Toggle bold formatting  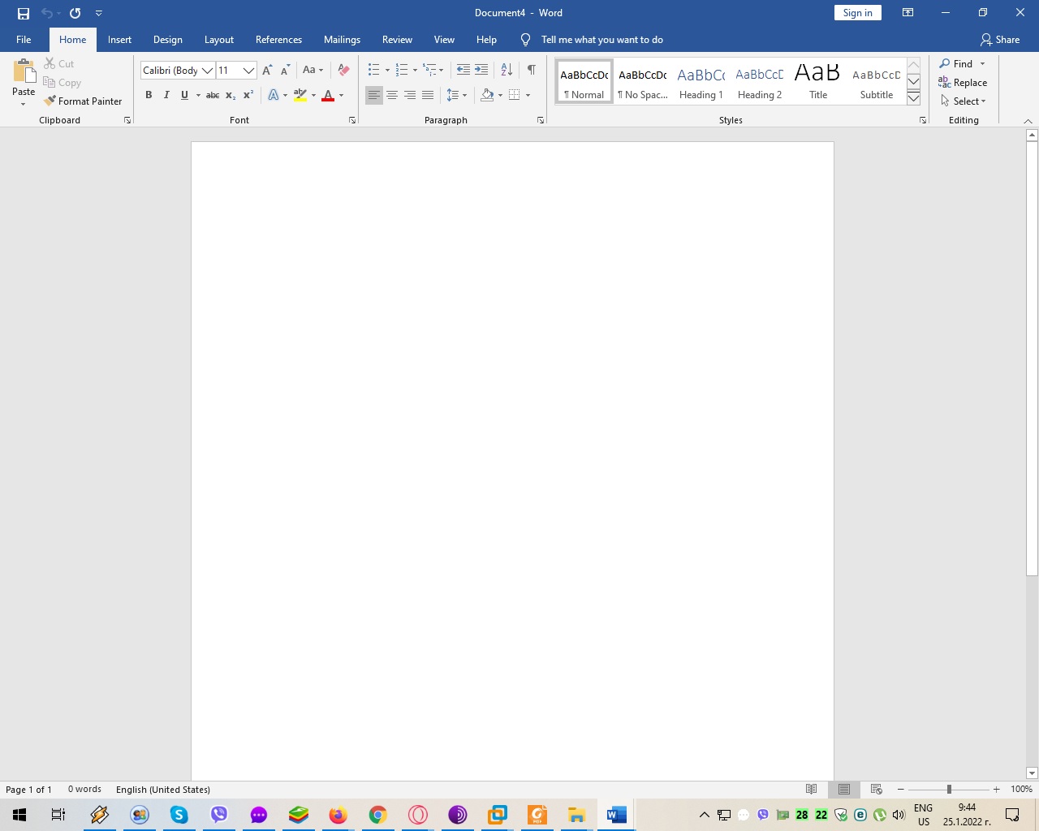point(149,95)
